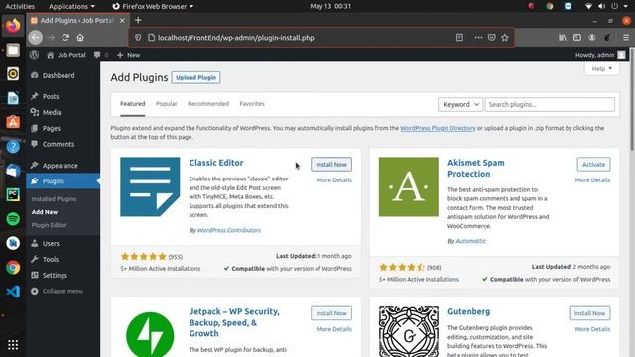Show applications grid in dock
Screen dimensions: 635x357
coord(13,344)
